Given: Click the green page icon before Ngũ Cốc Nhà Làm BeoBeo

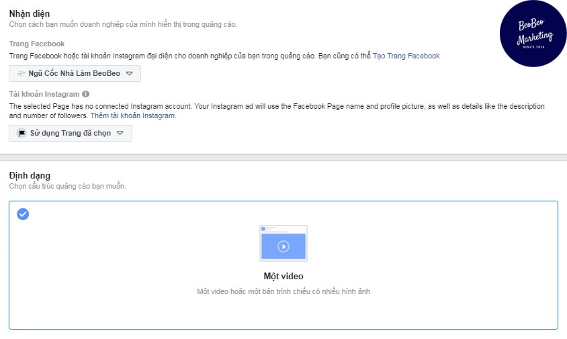Looking at the screenshot, I should (21, 73).
